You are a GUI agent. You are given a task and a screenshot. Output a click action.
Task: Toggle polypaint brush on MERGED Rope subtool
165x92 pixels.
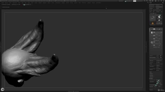click(x=159, y=39)
